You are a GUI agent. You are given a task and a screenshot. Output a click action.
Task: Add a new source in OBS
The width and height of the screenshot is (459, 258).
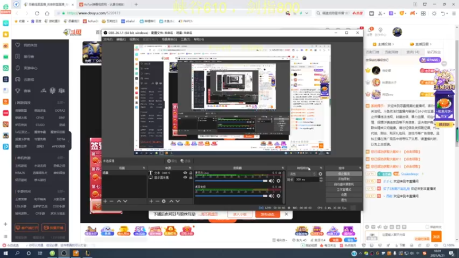[x=151, y=201]
